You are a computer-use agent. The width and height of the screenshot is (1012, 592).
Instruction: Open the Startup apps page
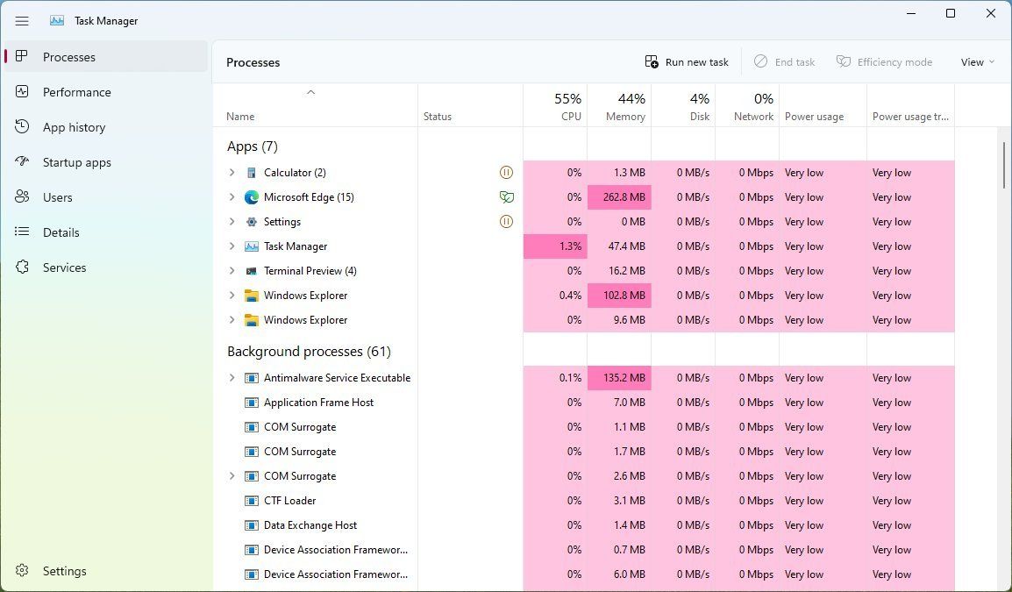(x=78, y=161)
